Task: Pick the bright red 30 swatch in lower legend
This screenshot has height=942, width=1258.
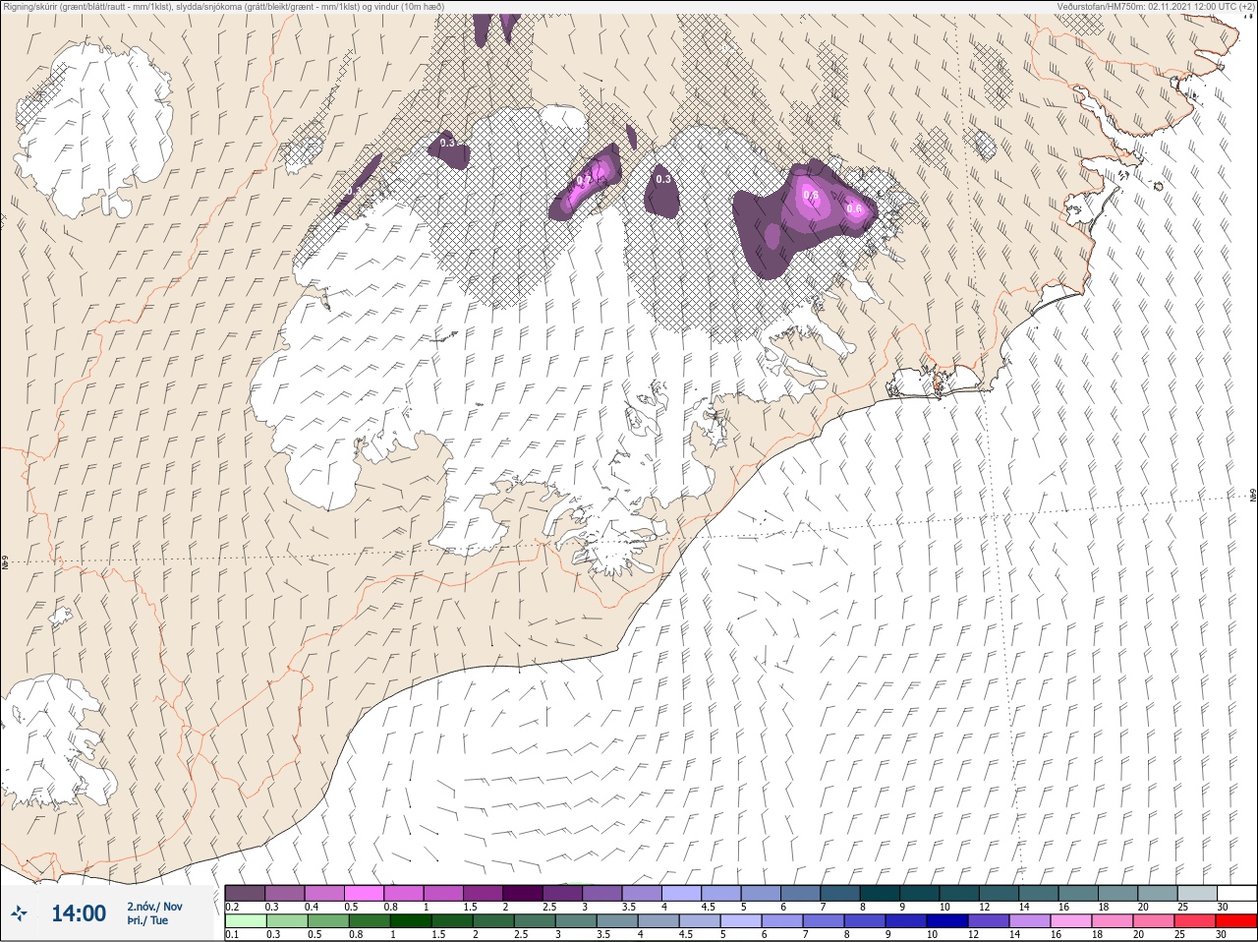Action: coord(1235,921)
